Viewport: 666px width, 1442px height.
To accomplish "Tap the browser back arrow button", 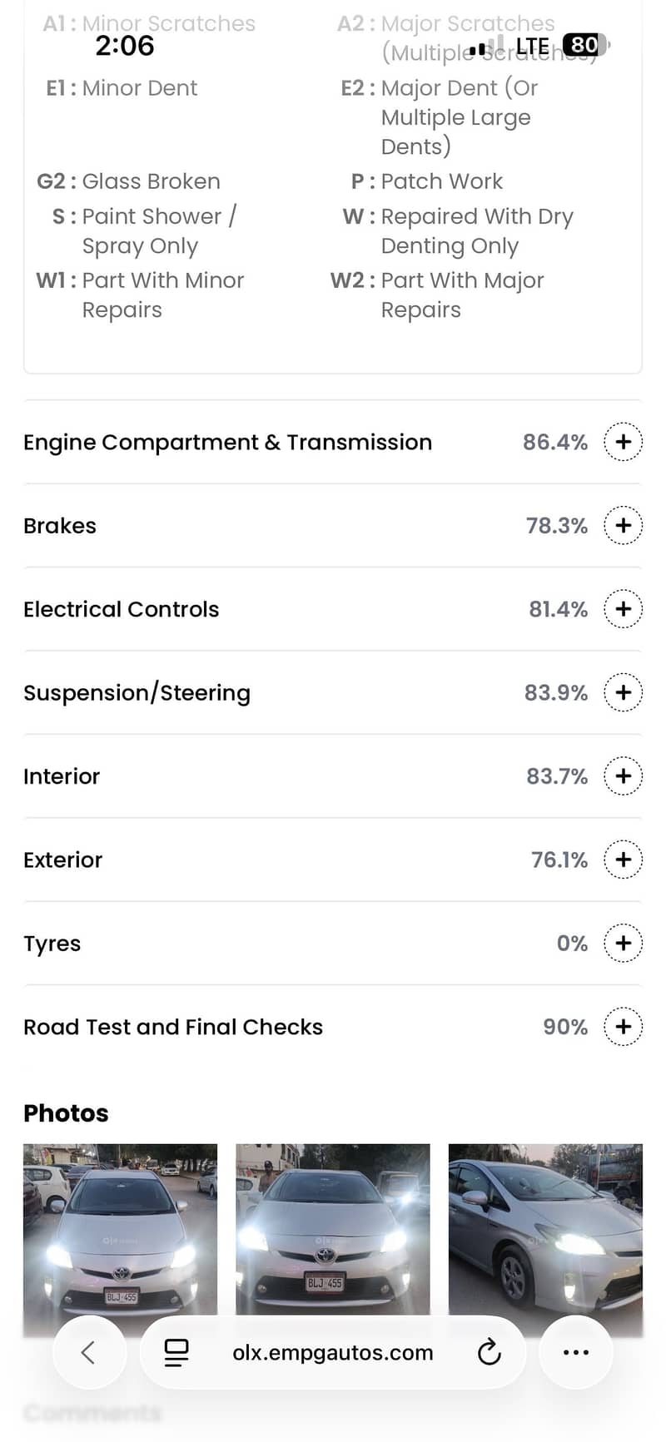I will click(89, 1353).
